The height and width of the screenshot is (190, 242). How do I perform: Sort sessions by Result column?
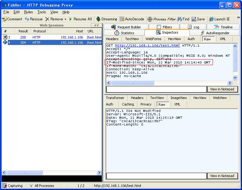[23, 31]
